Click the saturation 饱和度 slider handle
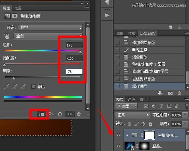The image size is (189, 151). point(5,65)
